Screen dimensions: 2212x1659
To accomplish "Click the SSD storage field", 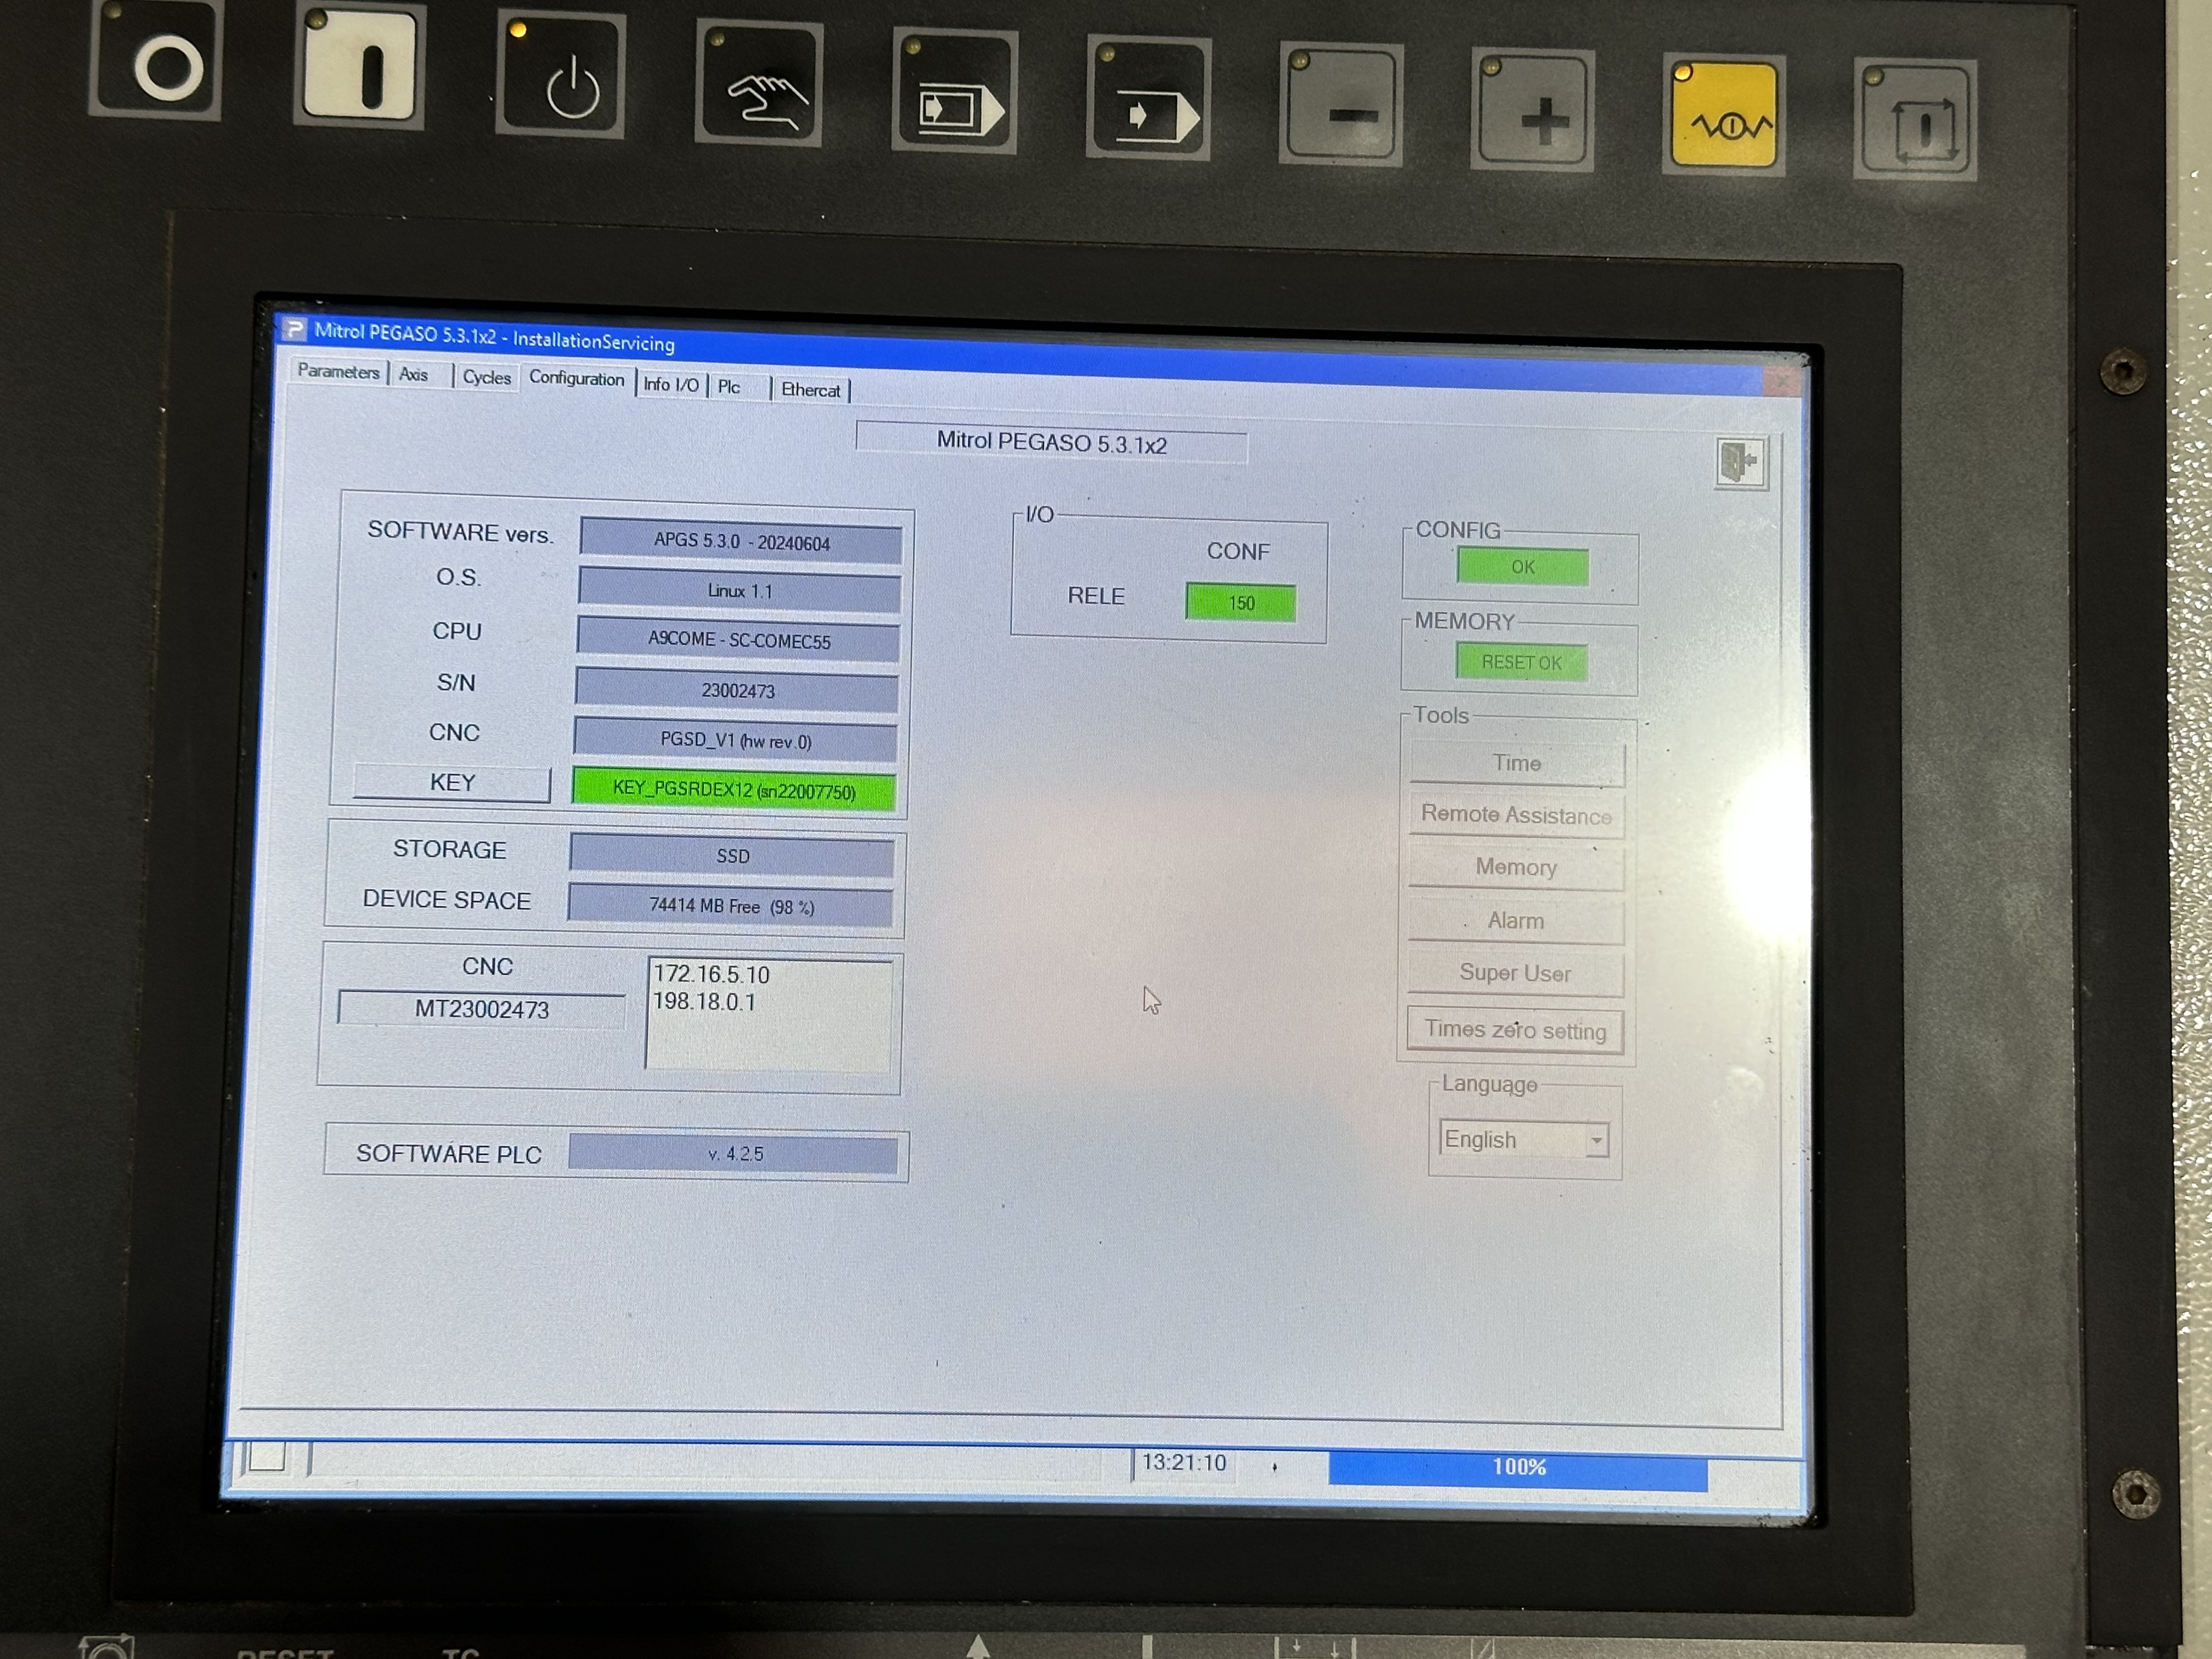I will click(x=733, y=856).
